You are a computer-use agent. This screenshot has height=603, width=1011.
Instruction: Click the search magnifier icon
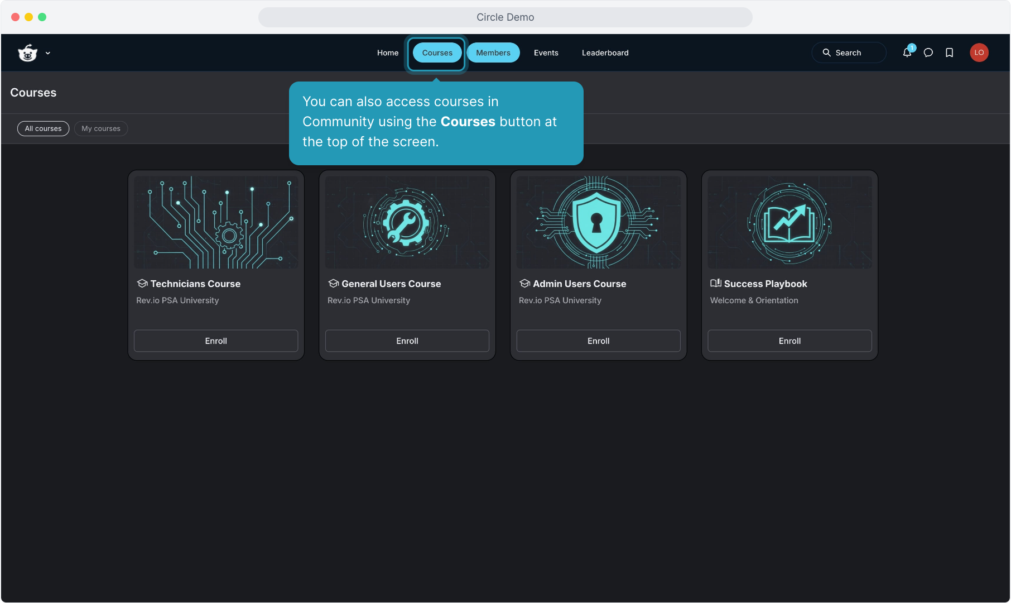(826, 52)
